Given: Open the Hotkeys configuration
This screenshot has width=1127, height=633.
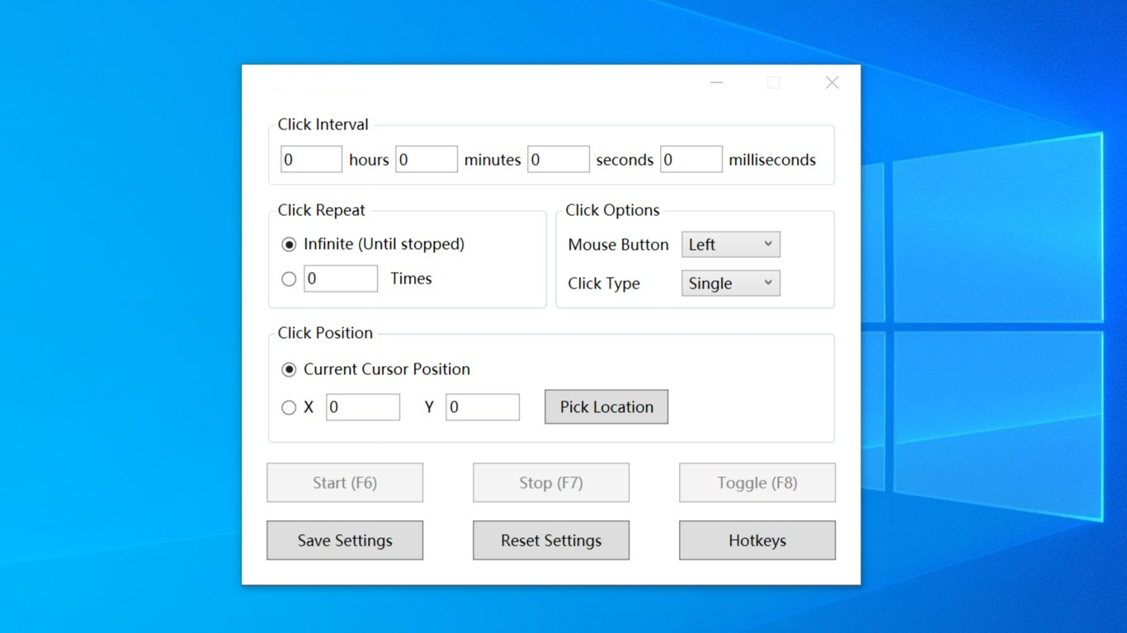Looking at the screenshot, I should (x=757, y=540).
